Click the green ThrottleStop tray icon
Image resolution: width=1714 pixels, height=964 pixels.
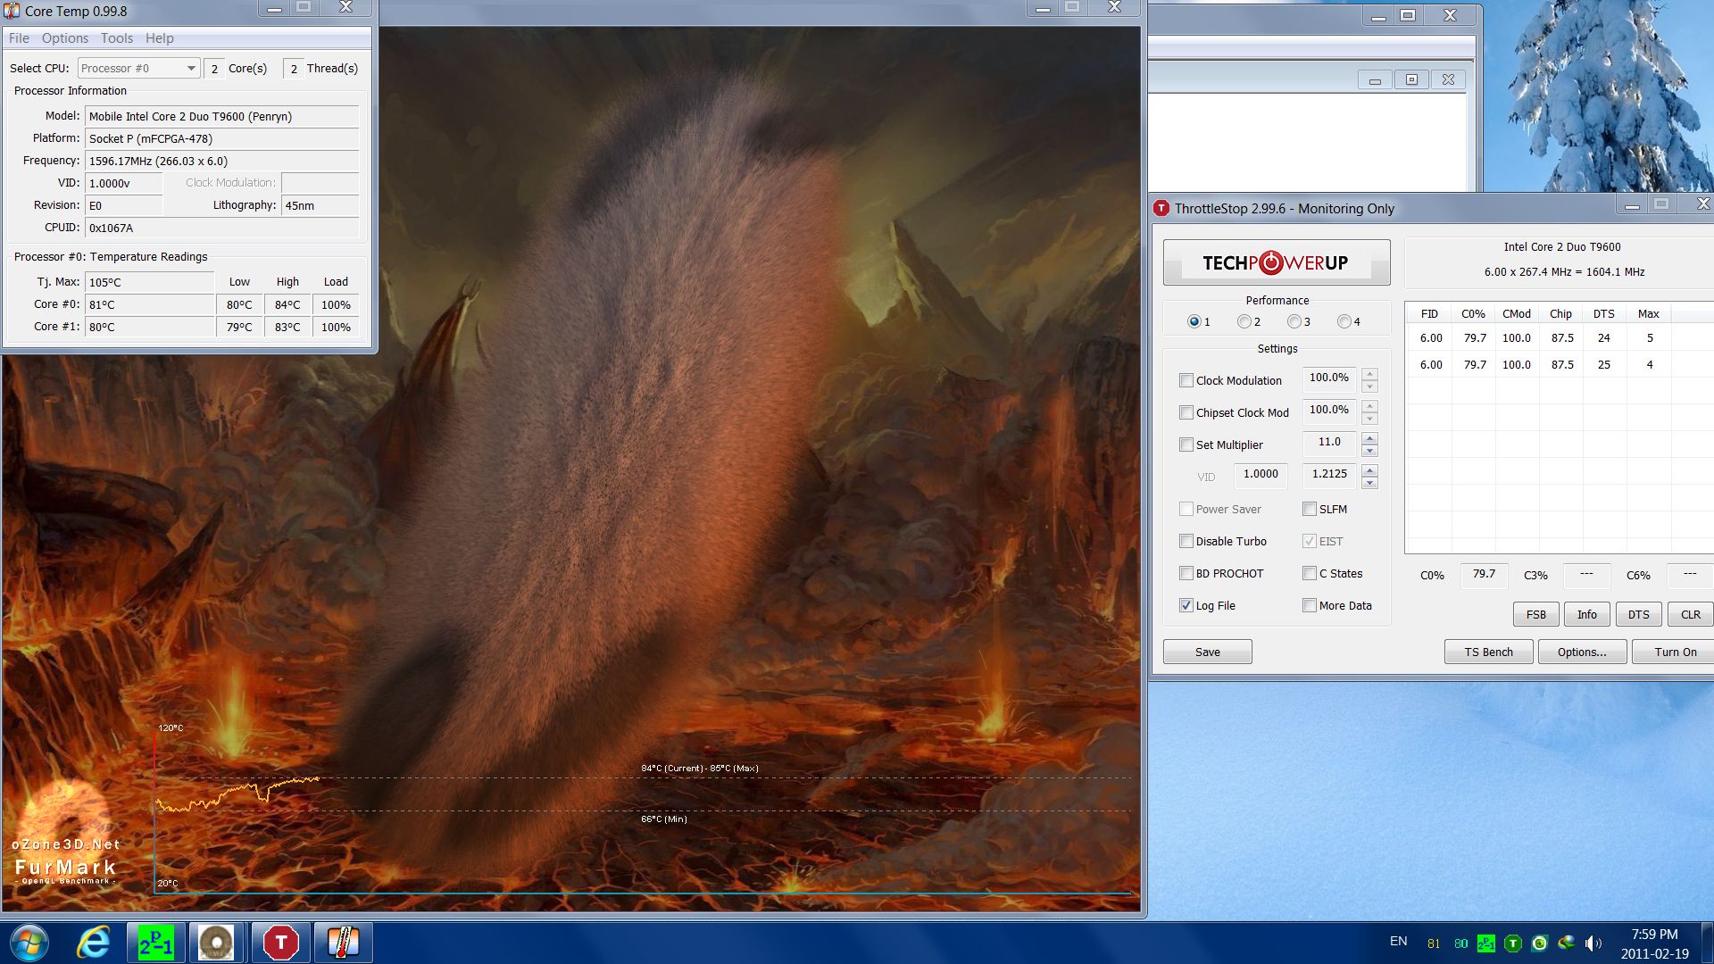1513,943
